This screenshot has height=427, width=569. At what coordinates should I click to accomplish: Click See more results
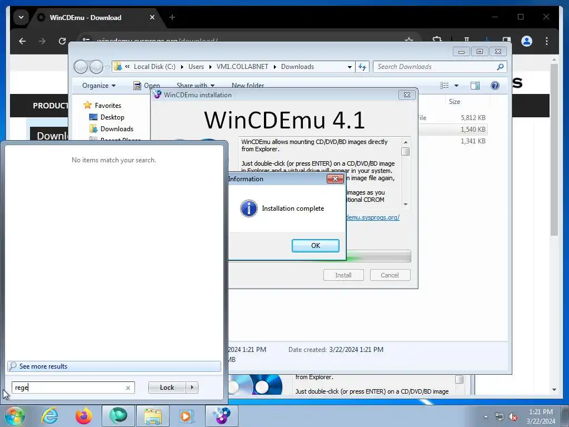[114, 366]
